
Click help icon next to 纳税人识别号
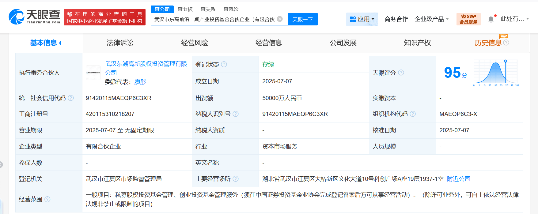(236, 114)
